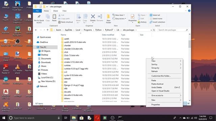Open History in the ribbon
Image resolution: width=216 pixels, height=121 pixels.
coord(142,22)
